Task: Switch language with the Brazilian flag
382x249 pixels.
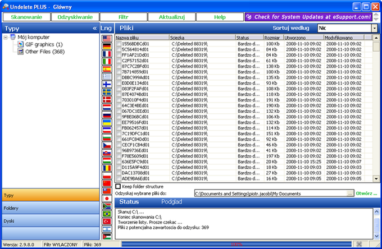Action: coord(107,214)
